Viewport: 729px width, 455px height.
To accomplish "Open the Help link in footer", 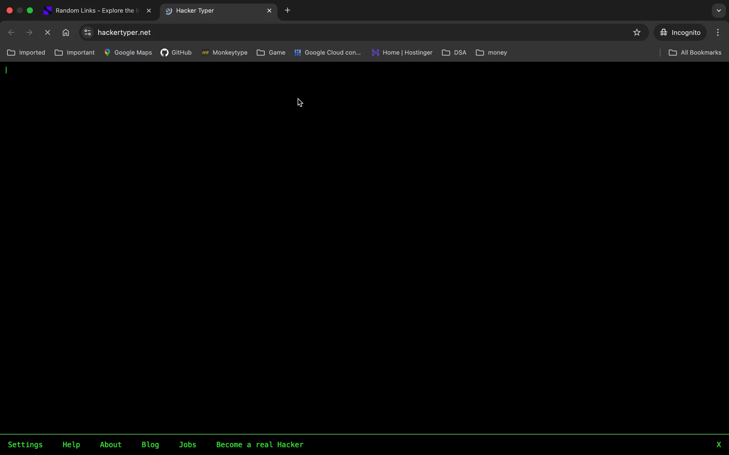I will click(71, 445).
